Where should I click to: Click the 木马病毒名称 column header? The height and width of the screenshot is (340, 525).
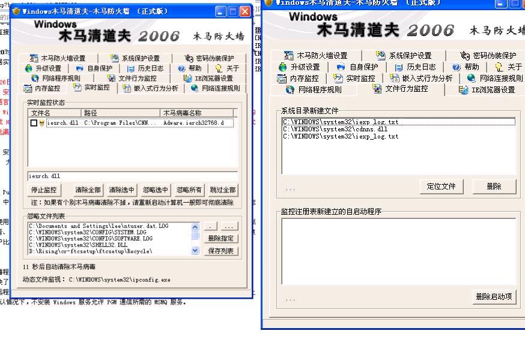(197, 113)
